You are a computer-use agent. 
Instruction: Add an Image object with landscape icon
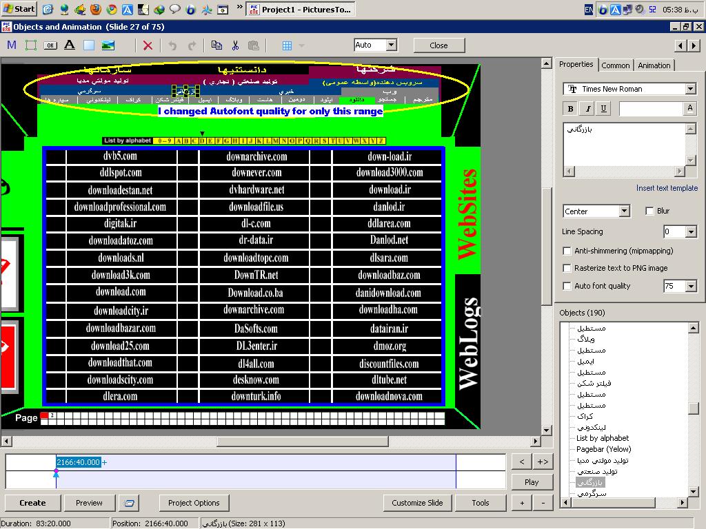108,45
